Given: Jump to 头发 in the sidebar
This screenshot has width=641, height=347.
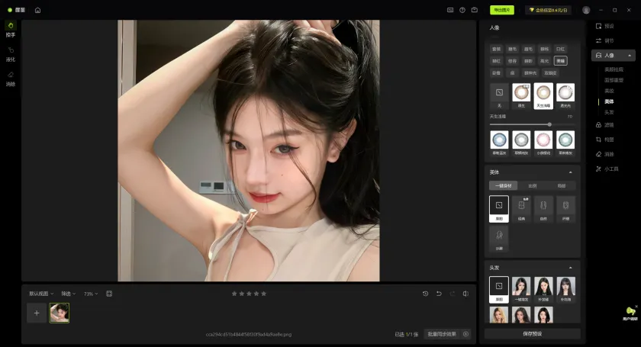Looking at the screenshot, I should tap(609, 112).
